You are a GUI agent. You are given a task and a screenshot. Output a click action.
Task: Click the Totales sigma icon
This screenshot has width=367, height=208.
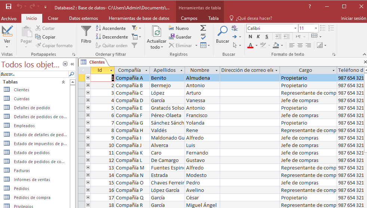[203, 28]
